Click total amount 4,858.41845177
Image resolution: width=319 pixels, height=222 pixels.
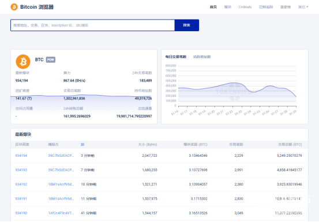click(x=290, y=170)
